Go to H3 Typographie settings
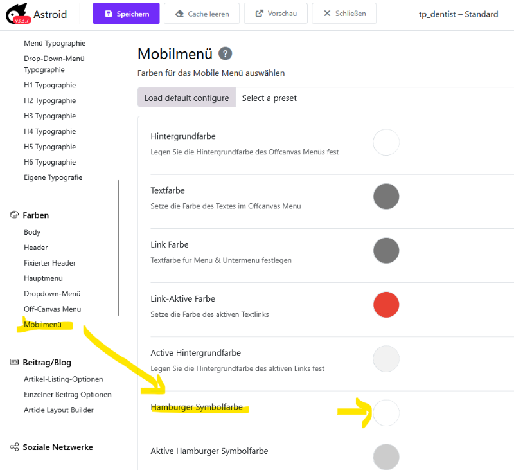This screenshot has width=514, height=470. pyautogui.click(x=49, y=116)
